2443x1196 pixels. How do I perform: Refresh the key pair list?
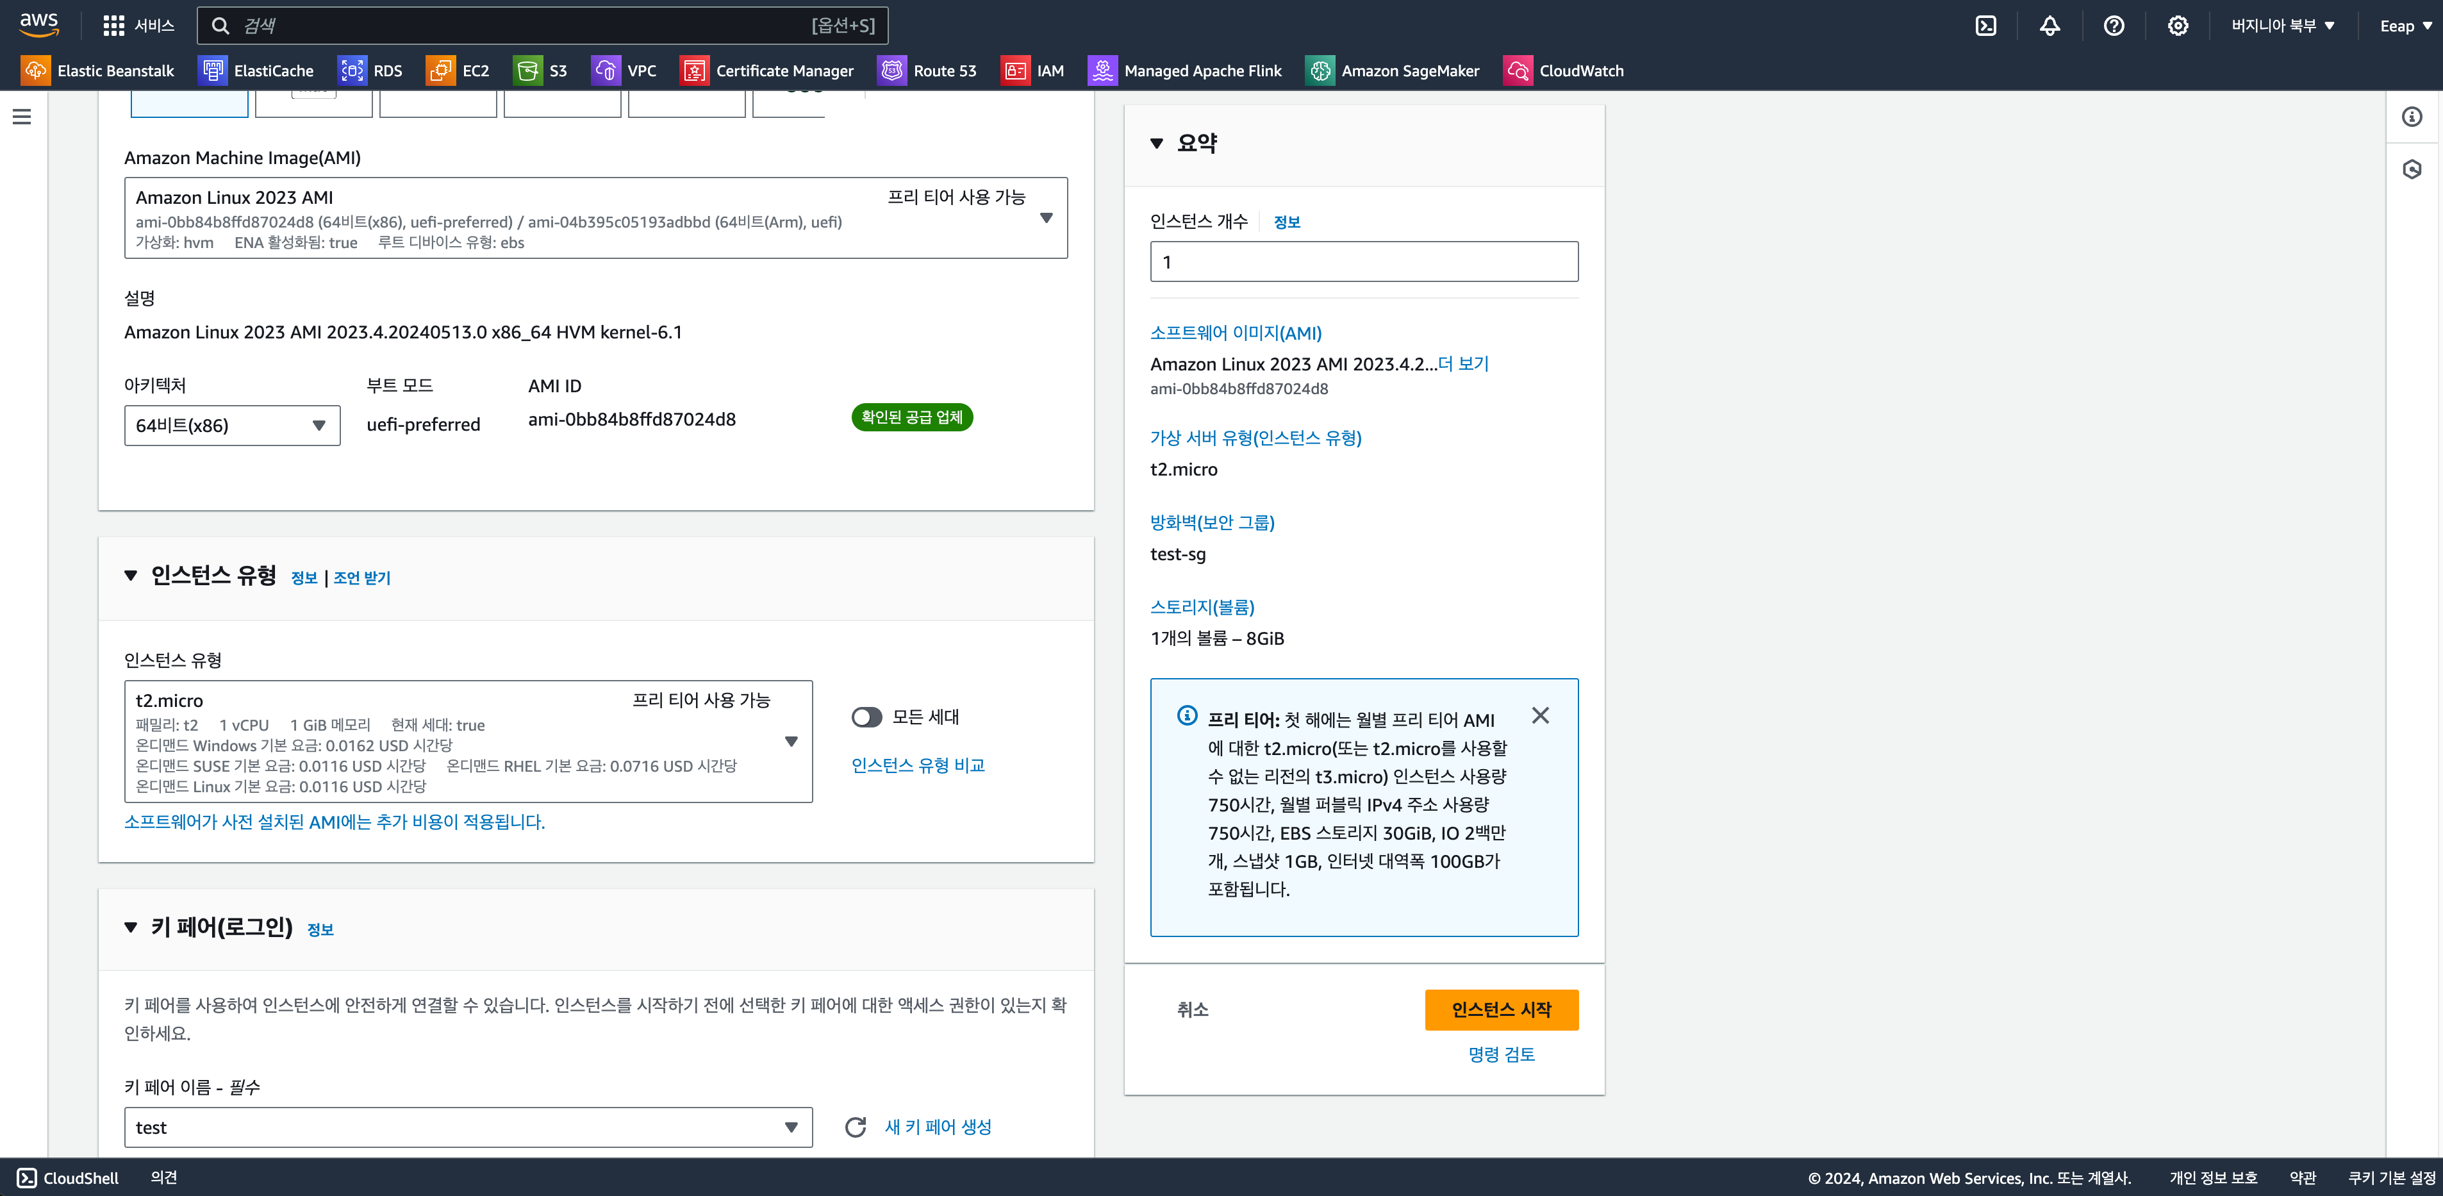(856, 1127)
